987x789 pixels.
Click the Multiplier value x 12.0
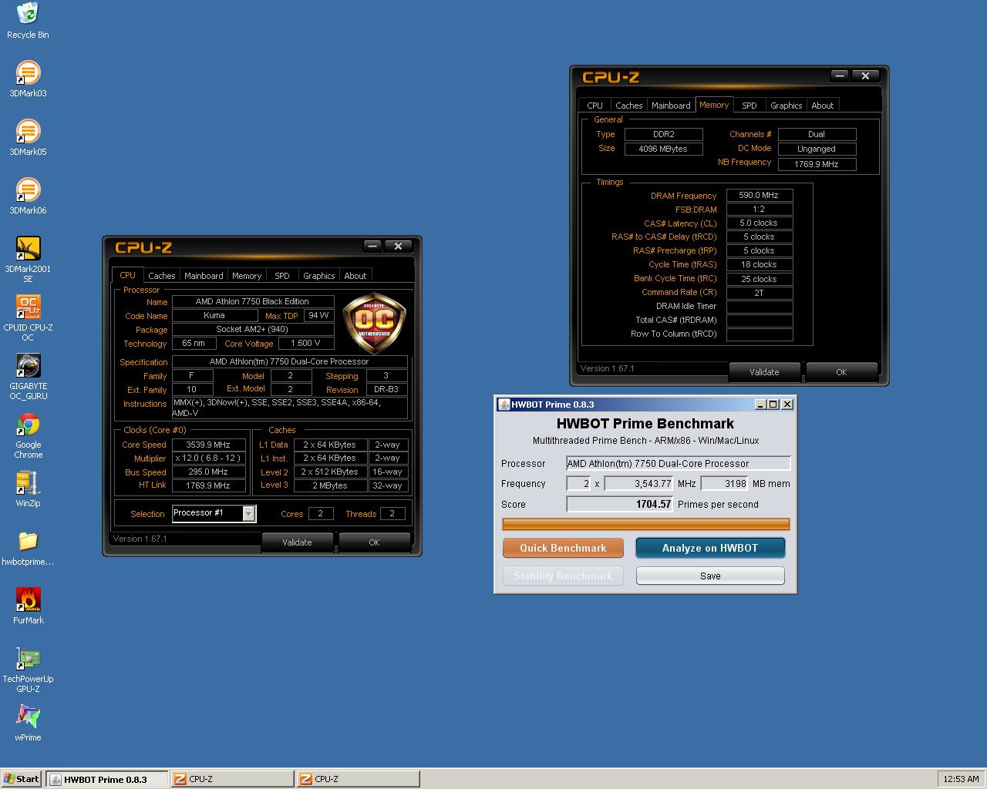coord(208,458)
